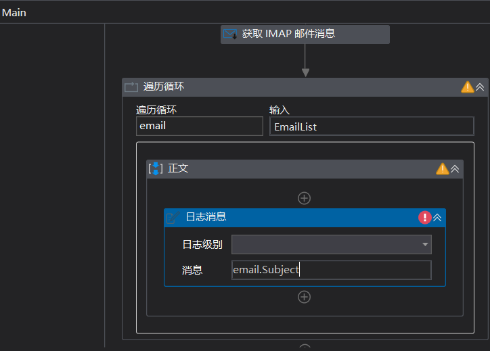Click the 消息 field containing email.Subject
Screen dimensions: 490x351
331,270
